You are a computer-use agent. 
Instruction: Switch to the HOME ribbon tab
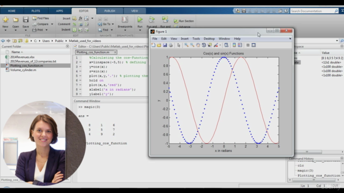[x=12, y=11]
